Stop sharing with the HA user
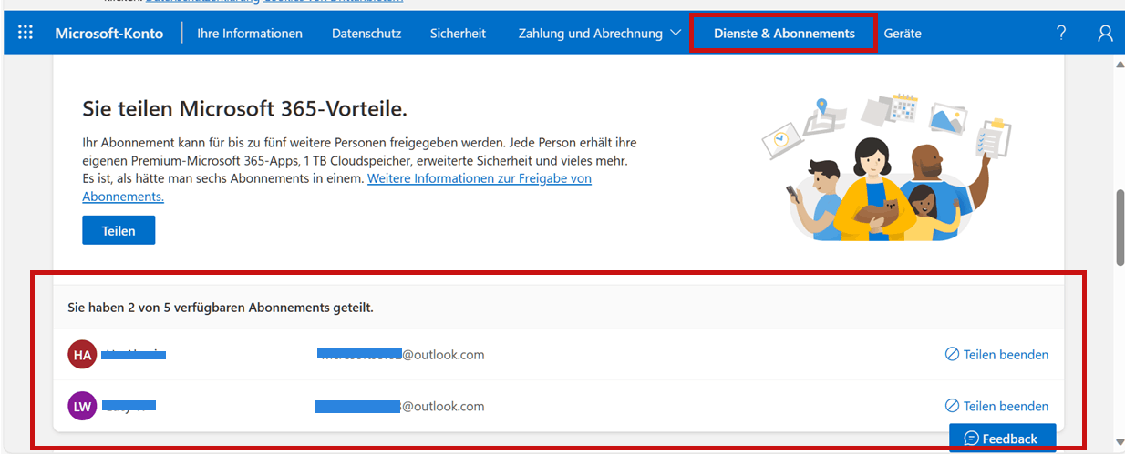Viewport: 1125px width, 454px height. coord(996,355)
